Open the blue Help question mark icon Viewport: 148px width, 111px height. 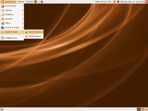[42, 2]
